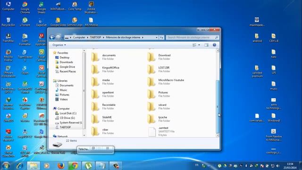The height and width of the screenshot is (170, 302).
Task: Click the Explorer search field
Action: [192, 37]
